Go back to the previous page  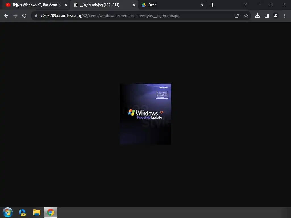coord(6,16)
